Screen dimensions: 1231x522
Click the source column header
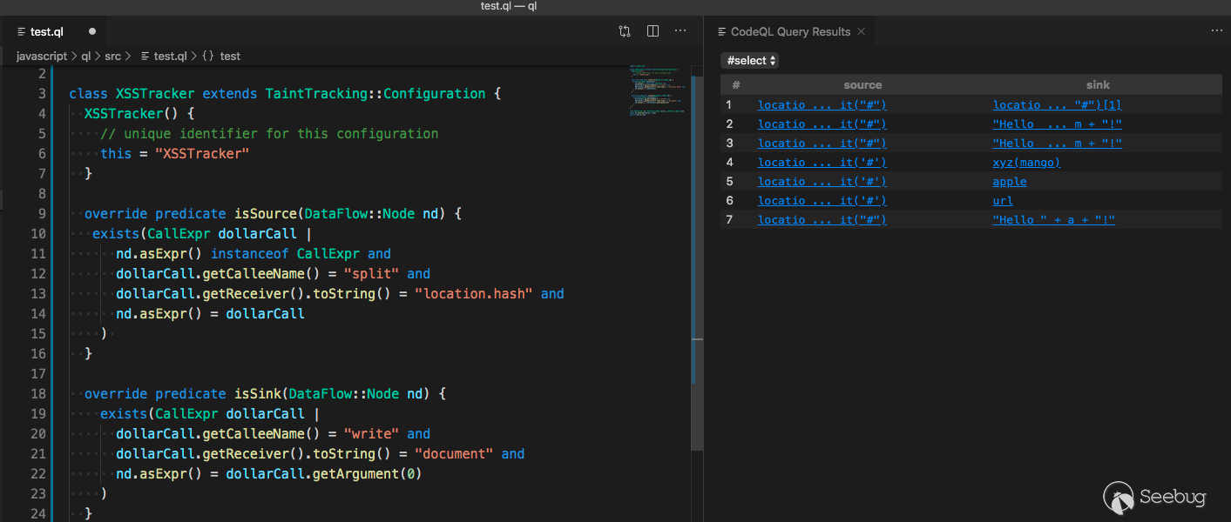[862, 85]
